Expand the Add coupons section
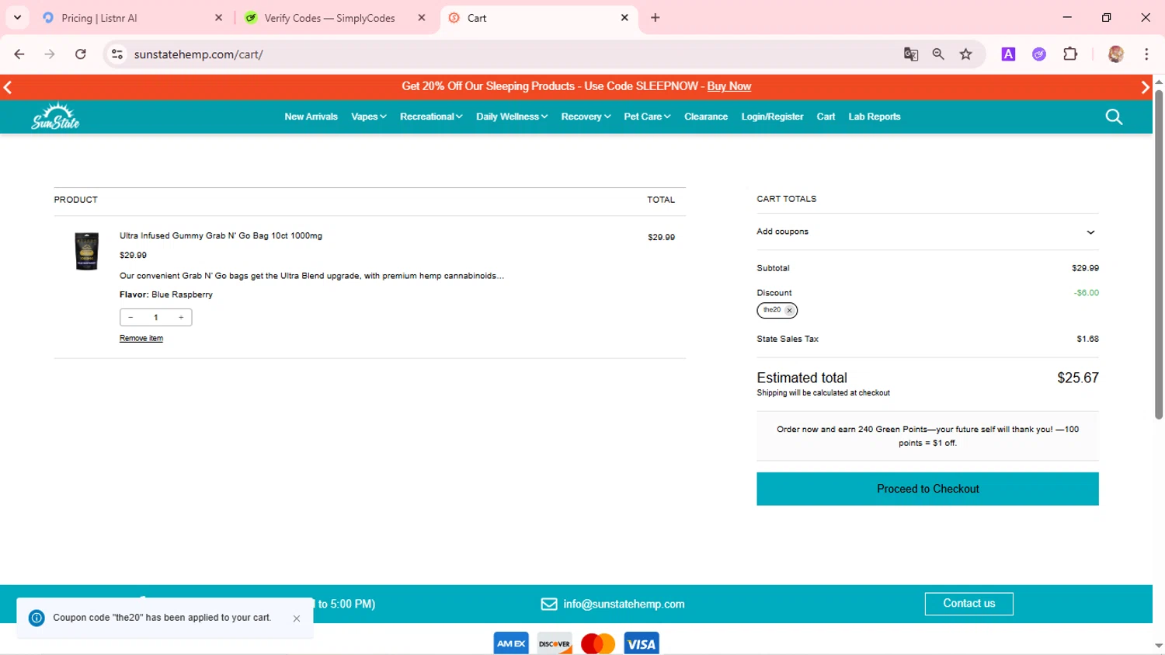This screenshot has width=1165, height=655. (927, 232)
